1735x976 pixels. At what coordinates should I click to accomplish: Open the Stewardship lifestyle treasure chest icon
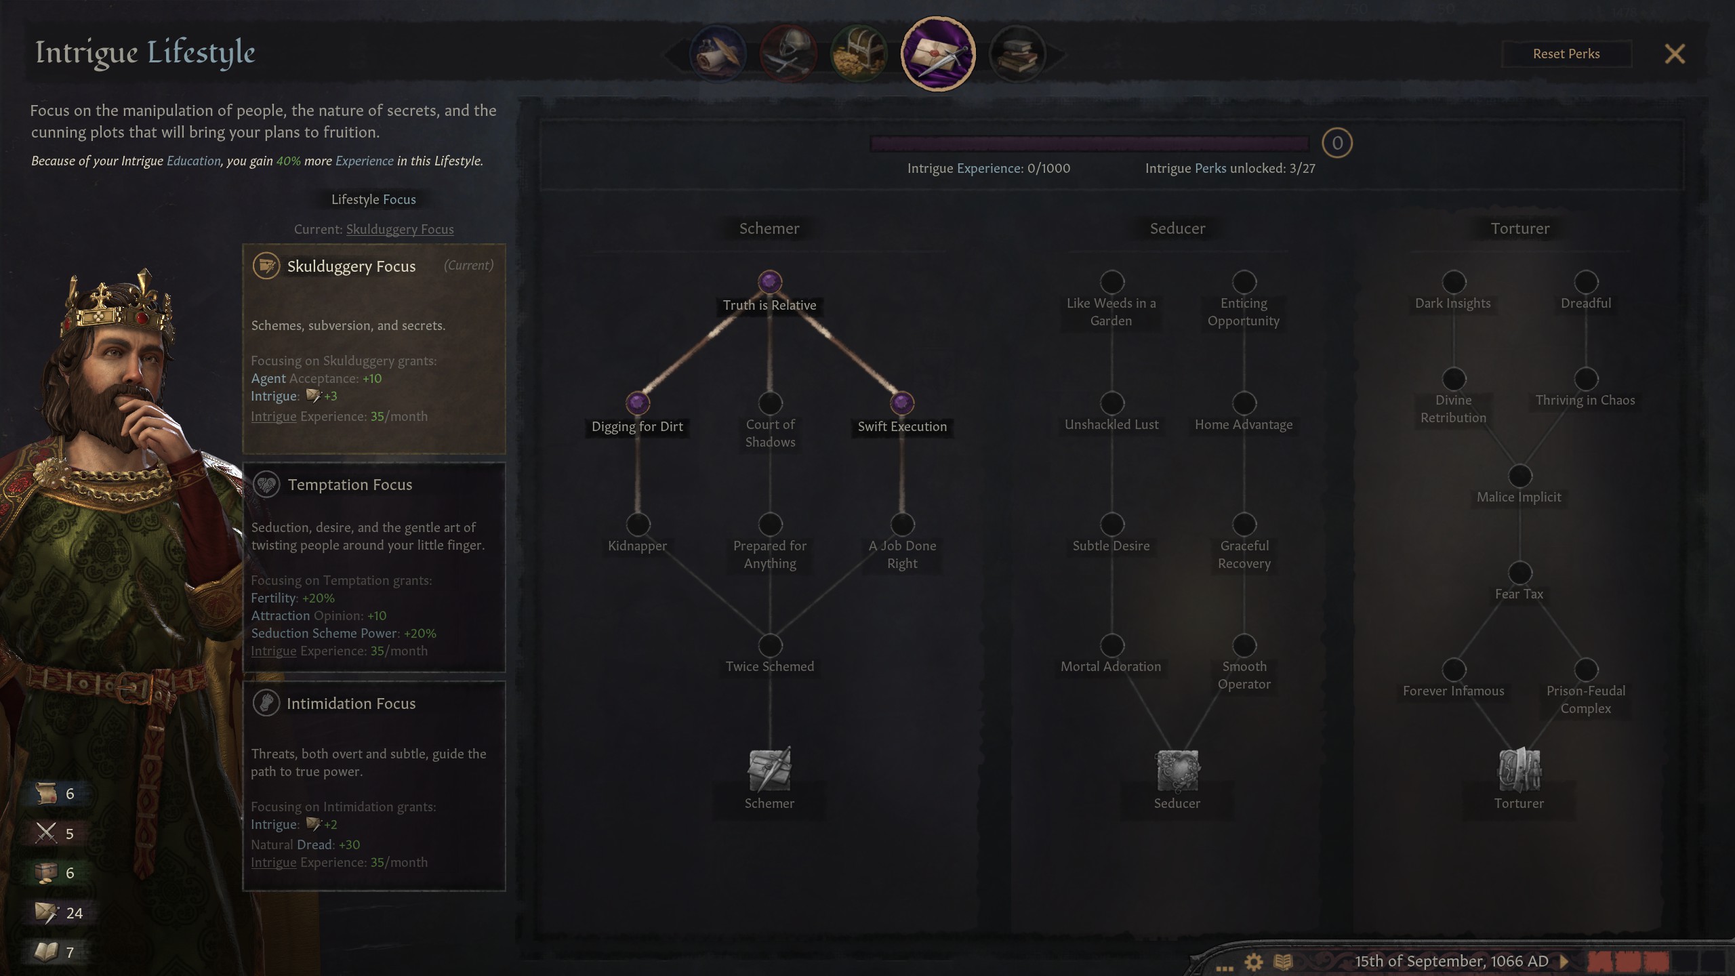(x=859, y=54)
